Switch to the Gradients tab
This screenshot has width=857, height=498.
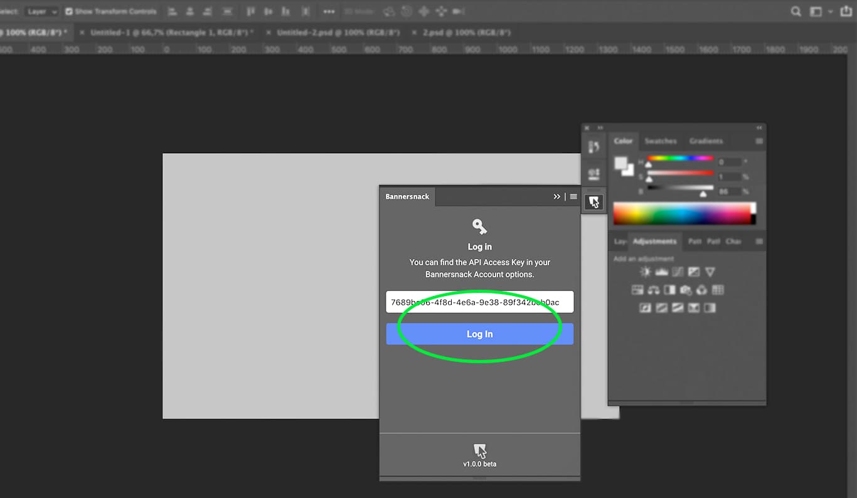tap(706, 141)
